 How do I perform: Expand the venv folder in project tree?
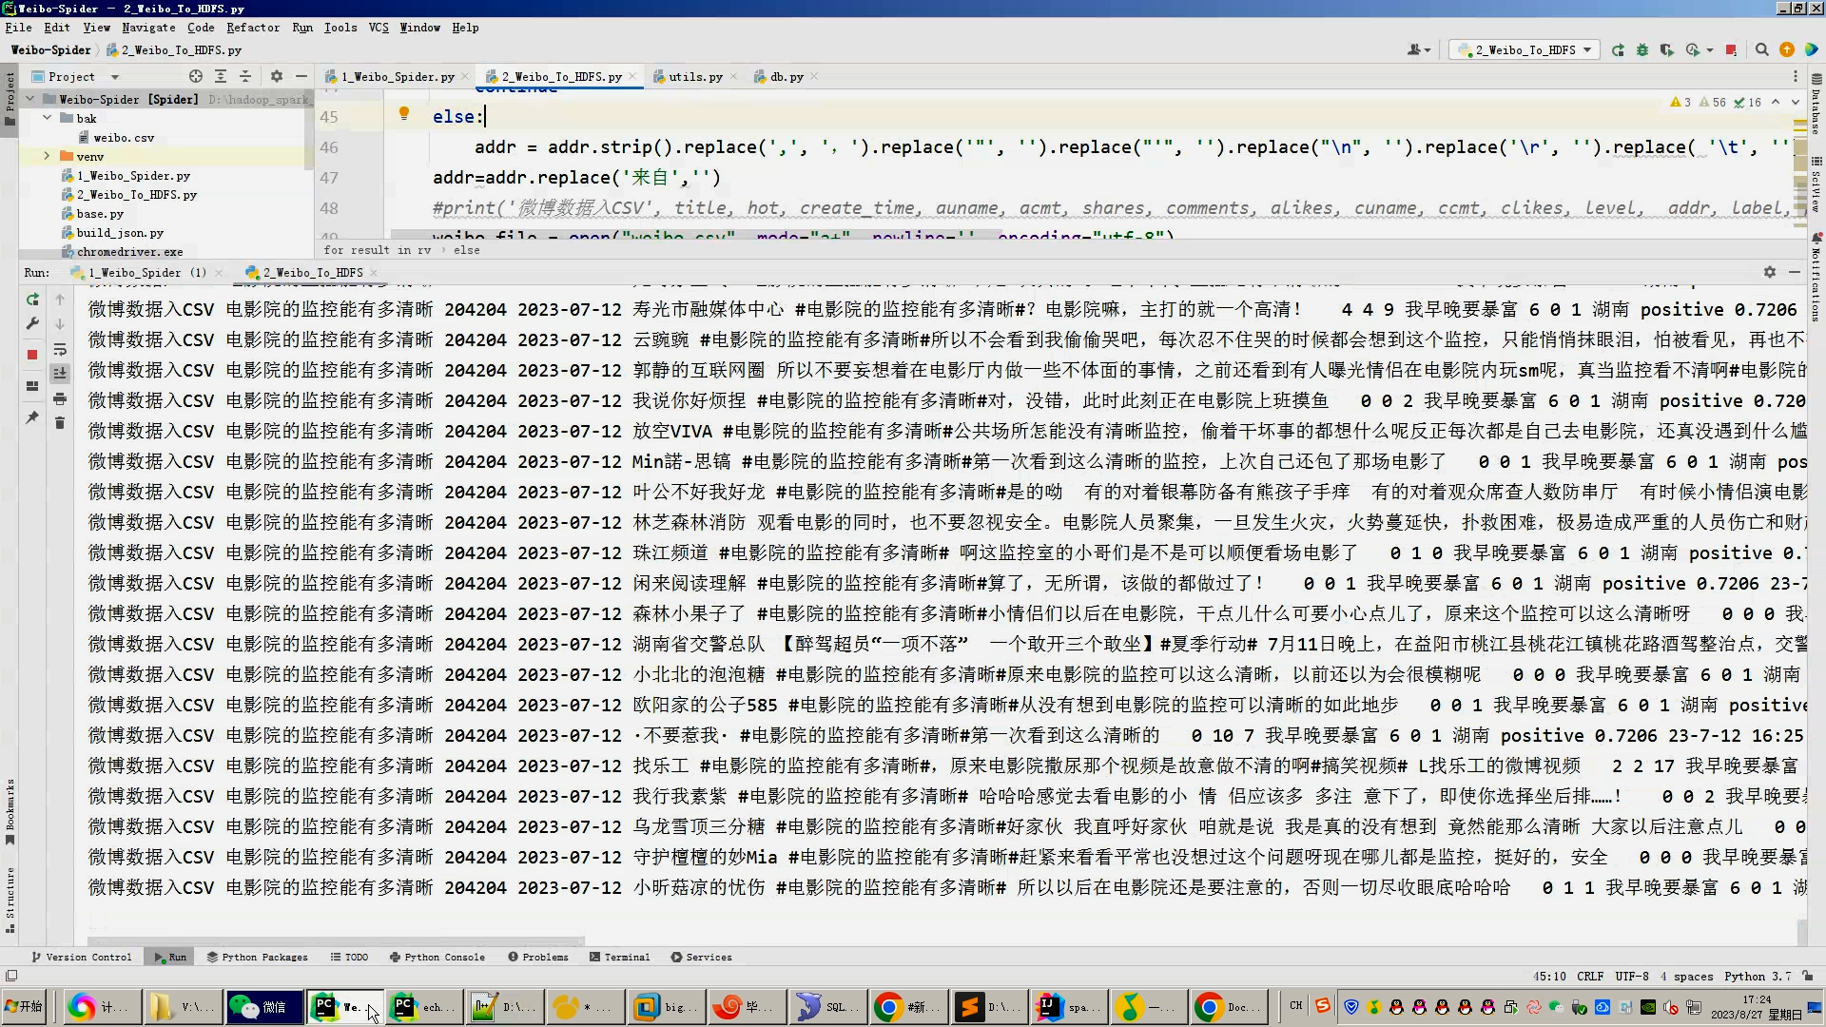47,156
